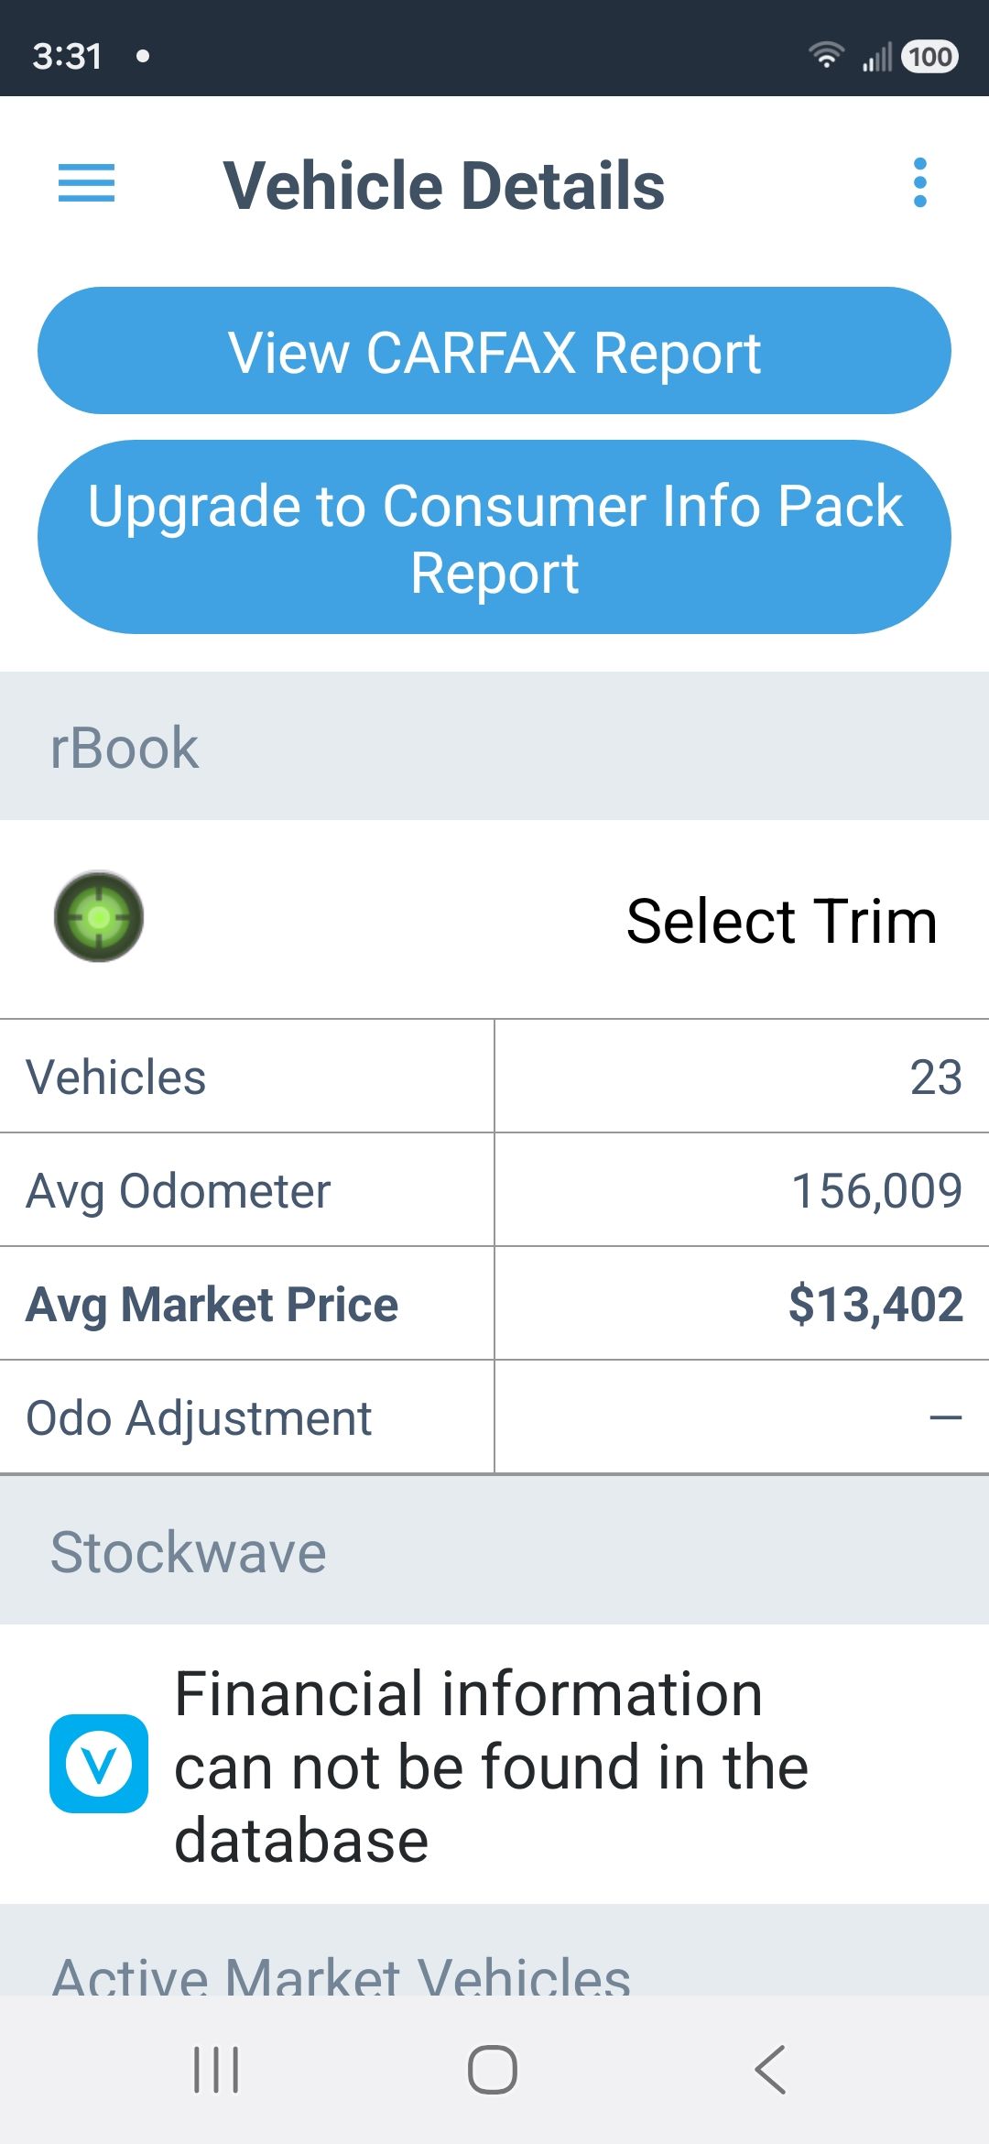This screenshot has width=989, height=2144.
Task: Tap the Stockwave section header
Action: pos(494,1551)
